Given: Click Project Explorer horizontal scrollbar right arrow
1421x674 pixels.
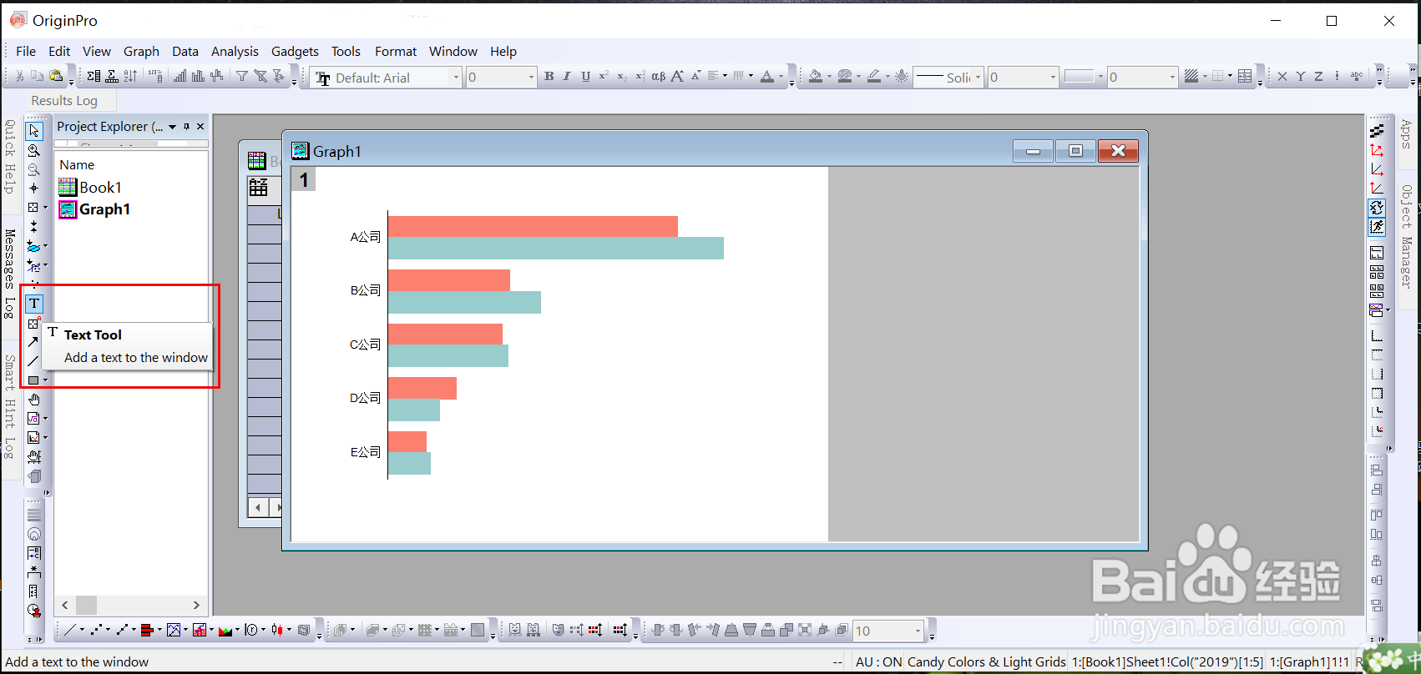Looking at the screenshot, I should coord(196,605).
